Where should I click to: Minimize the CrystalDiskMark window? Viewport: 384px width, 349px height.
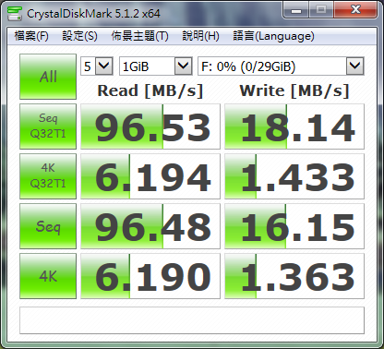click(296, 10)
